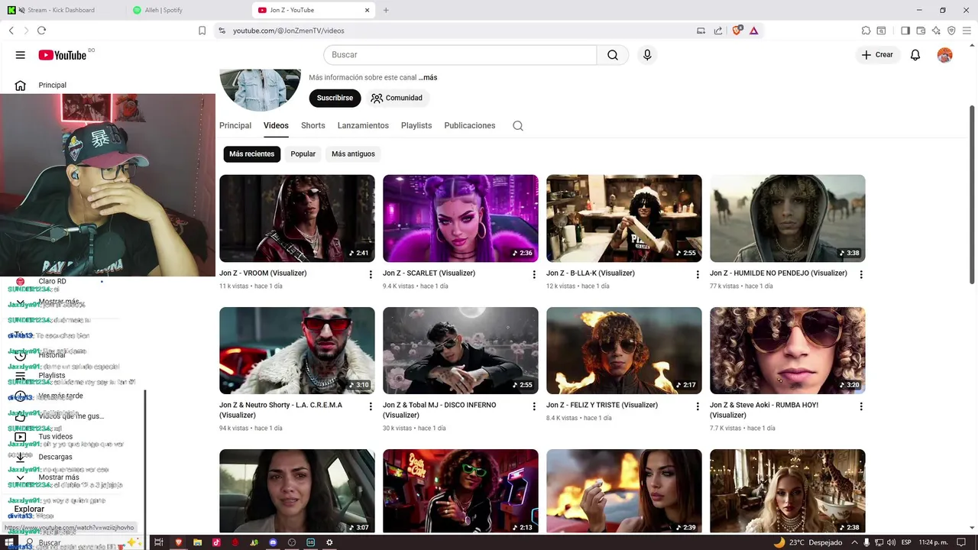Click the share page icon in address bar
Image resolution: width=978 pixels, height=550 pixels.
(718, 31)
